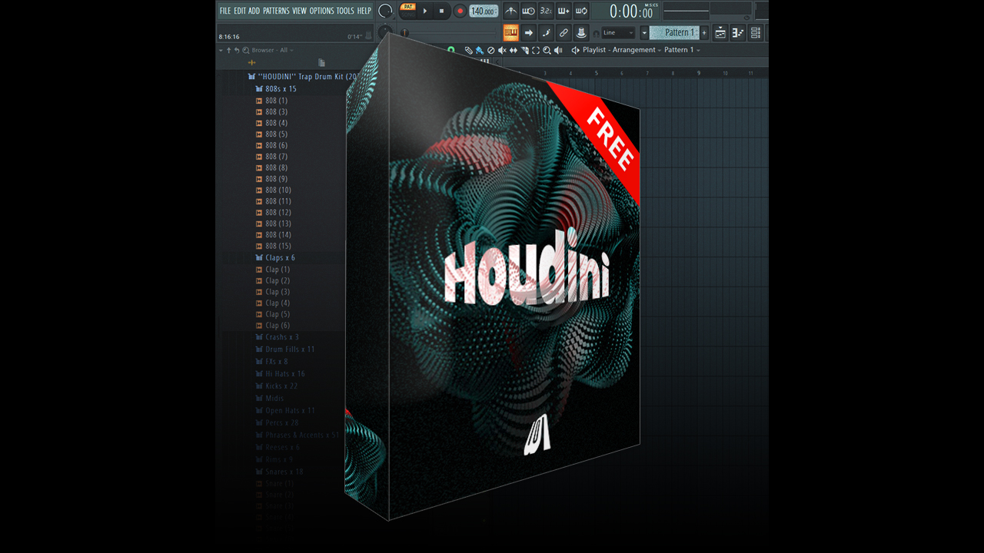Click the plus button beside Pattern 1
984x553 pixels.
tap(704, 32)
